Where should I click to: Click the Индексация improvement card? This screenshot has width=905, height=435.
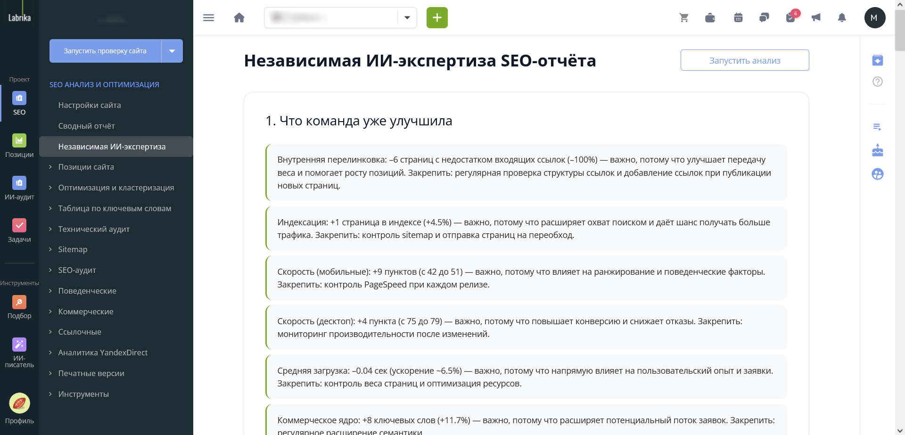pos(527,229)
